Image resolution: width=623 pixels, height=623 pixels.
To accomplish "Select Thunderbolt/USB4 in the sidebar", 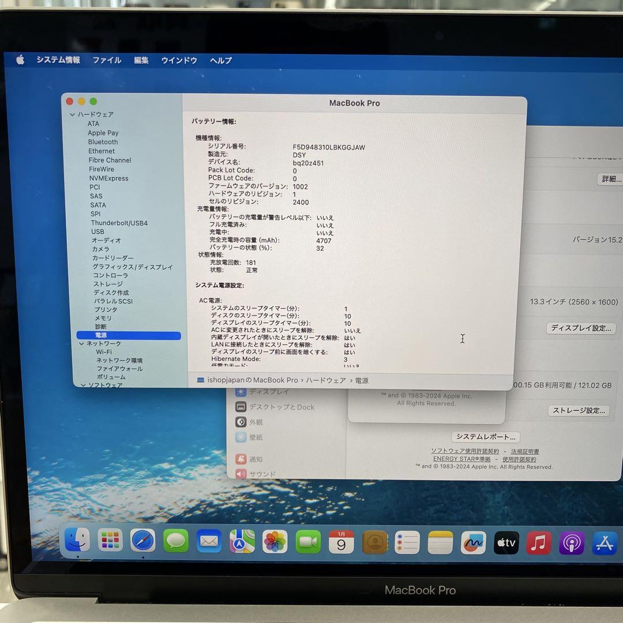I will click(119, 223).
